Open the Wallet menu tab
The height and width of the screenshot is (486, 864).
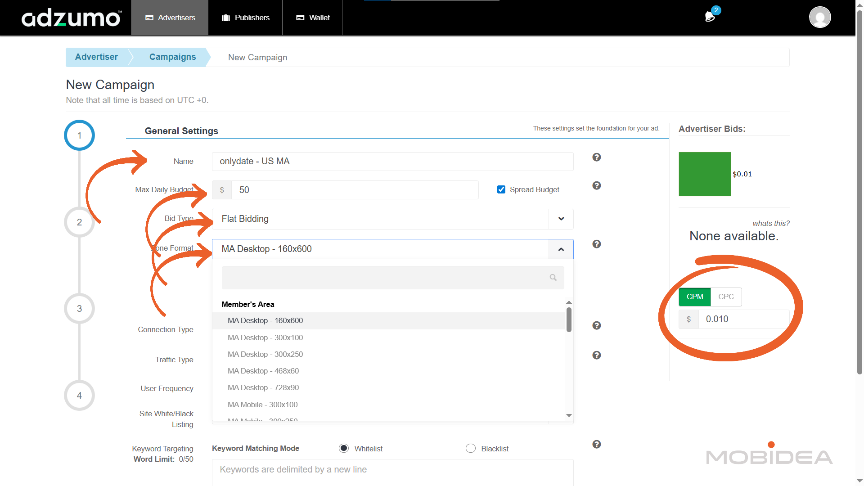313,18
